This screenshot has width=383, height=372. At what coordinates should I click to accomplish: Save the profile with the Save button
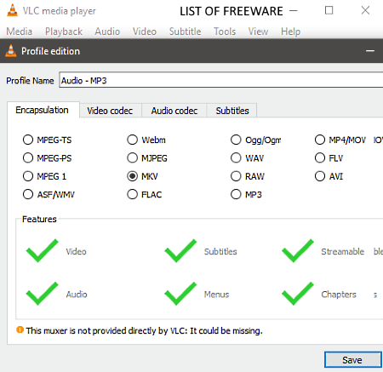[352, 360]
